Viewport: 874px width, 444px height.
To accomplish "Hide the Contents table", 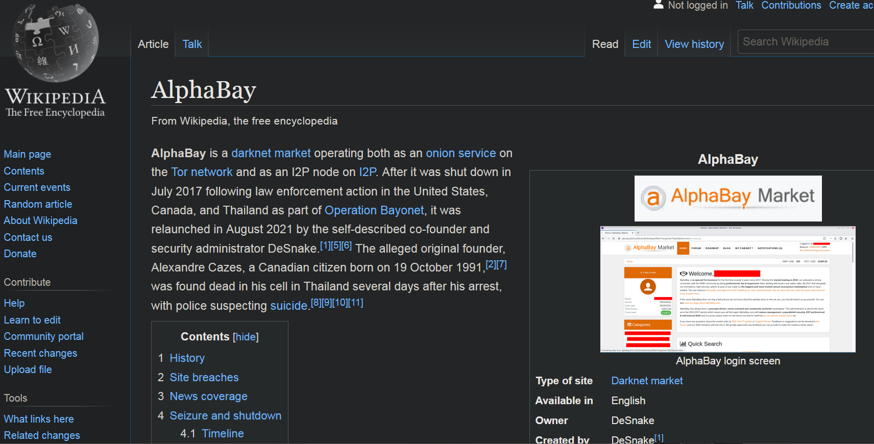I will tap(246, 337).
